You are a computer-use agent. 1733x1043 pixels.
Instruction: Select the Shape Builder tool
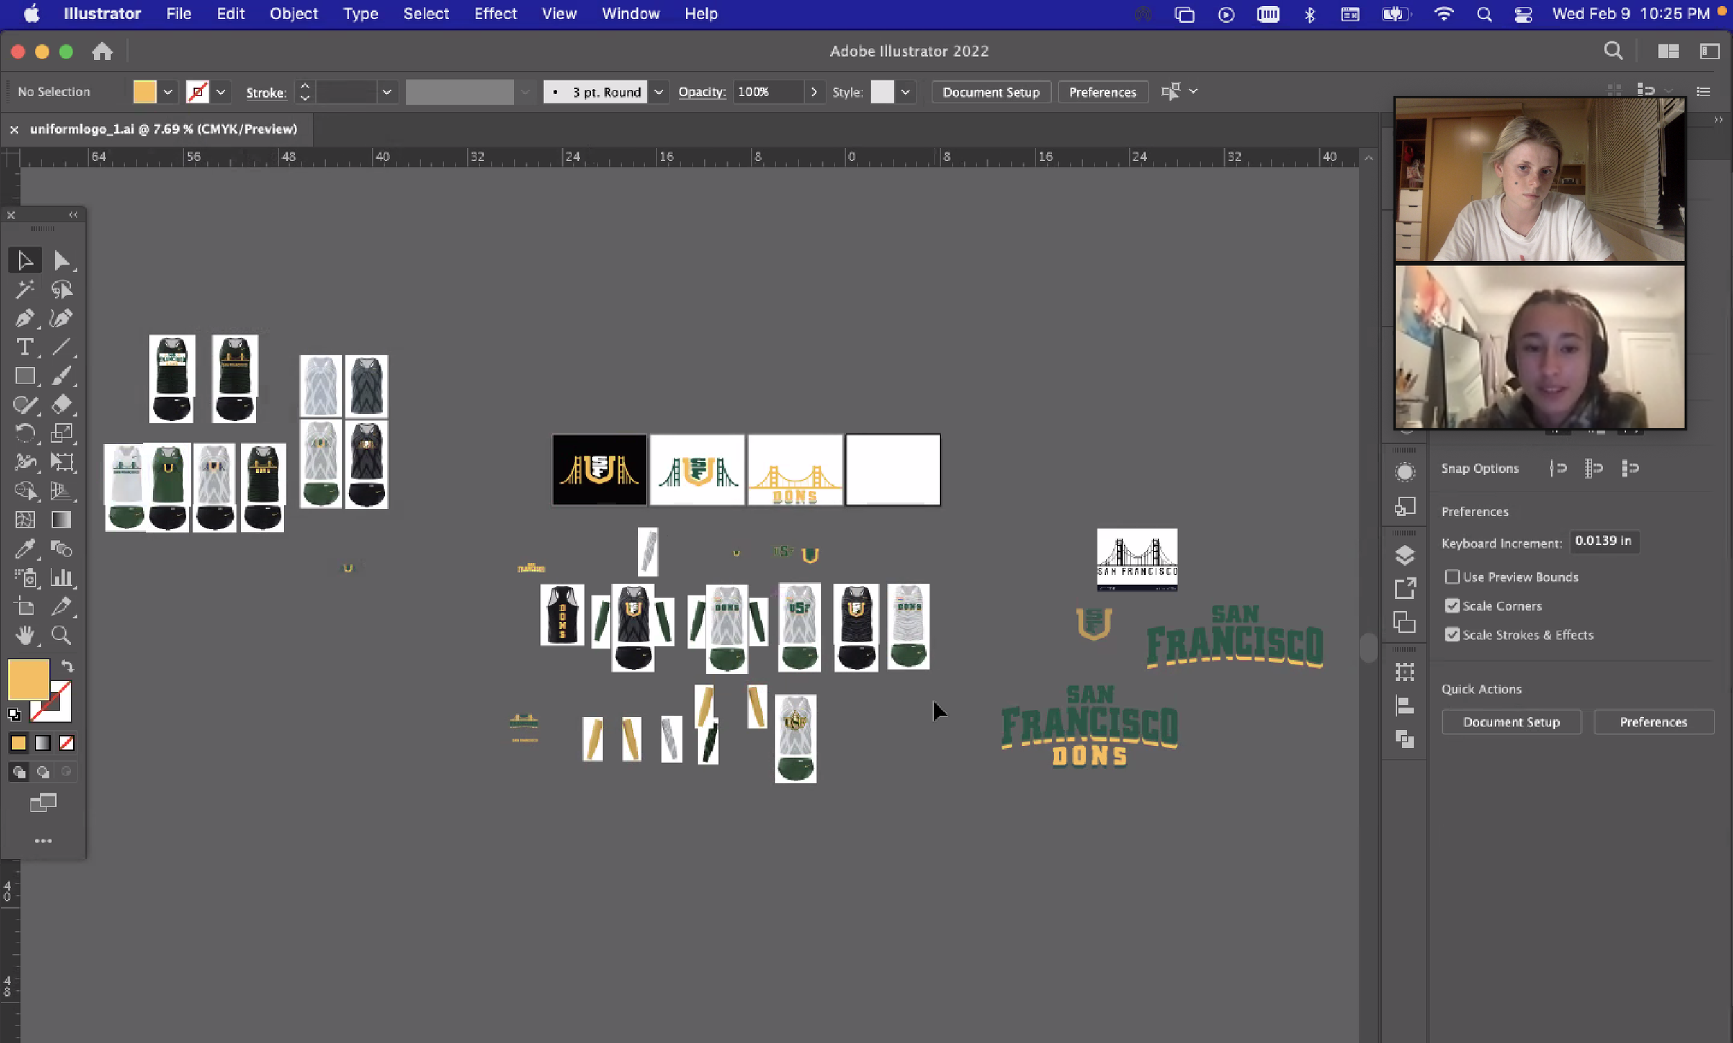(26, 491)
